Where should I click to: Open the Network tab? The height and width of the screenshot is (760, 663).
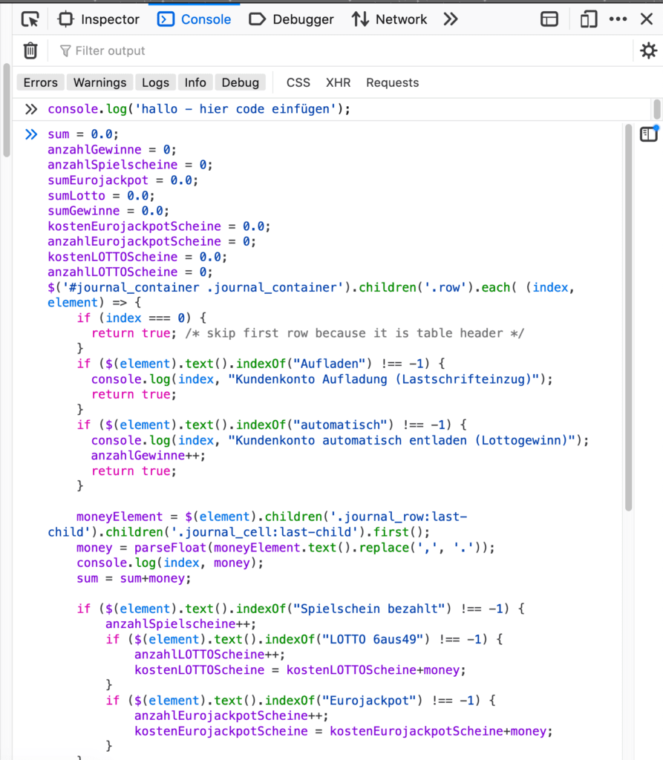click(390, 19)
